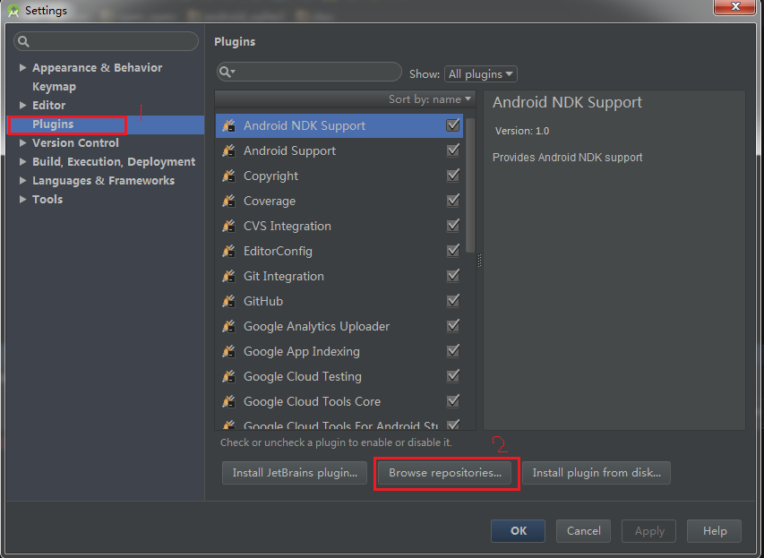
Task: Open the Show All plugins dropdown
Action: click(481, 74)
